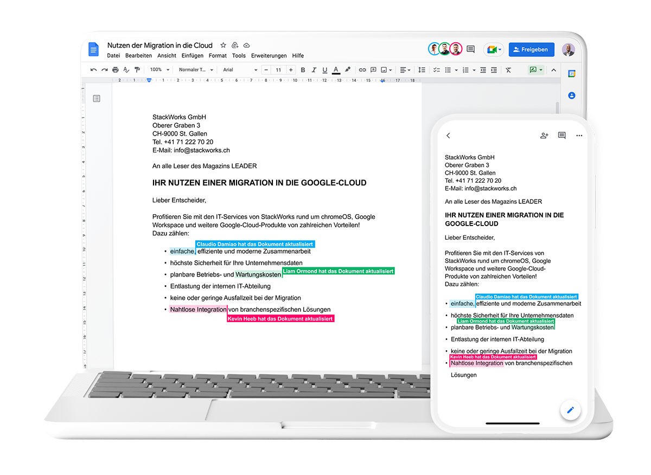Click the first collaborator avatar
Viewport: 651px width, 475px height.
(434, 49)
